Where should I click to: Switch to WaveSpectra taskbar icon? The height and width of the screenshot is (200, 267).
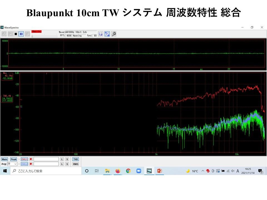(149, 171)
